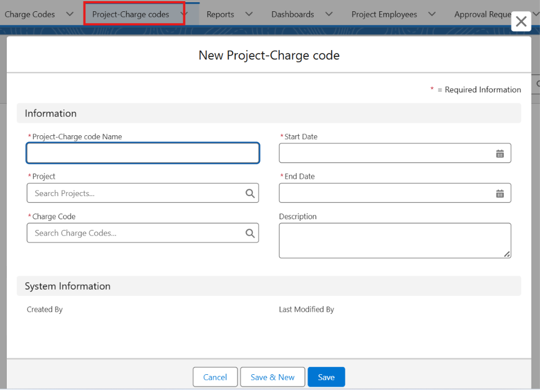Grab the Description textarea resize handle

click(507, 254)
